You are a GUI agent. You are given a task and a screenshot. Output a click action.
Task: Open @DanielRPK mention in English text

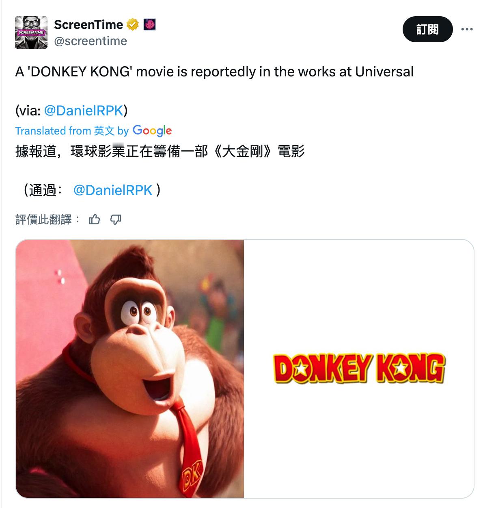click(83, 111)
